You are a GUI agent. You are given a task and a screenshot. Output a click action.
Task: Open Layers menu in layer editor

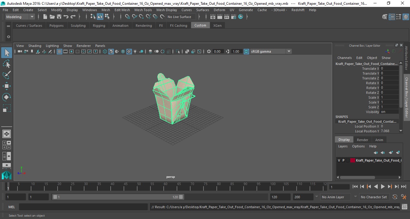tap(343, 146)
